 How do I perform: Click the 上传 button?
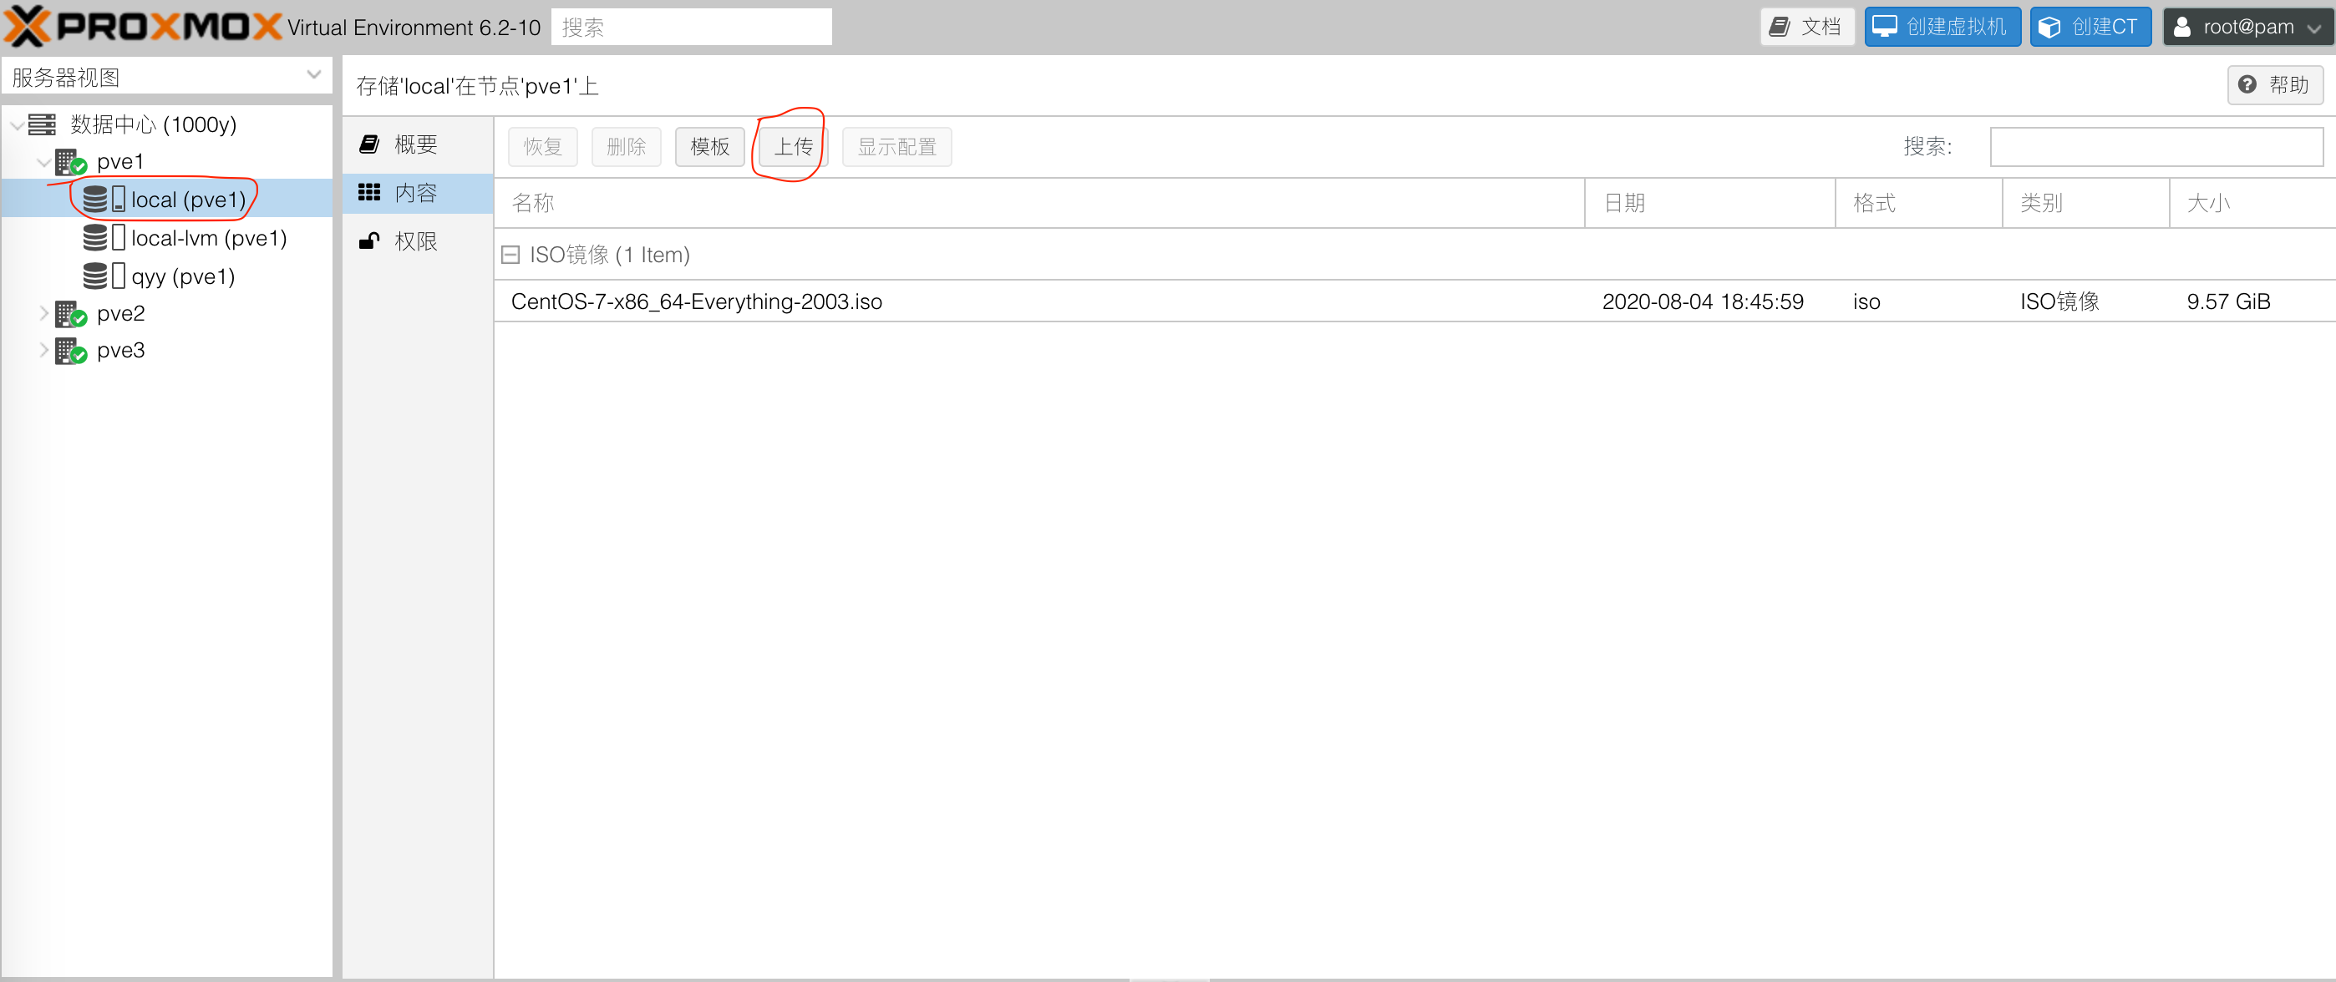(x=793, y=147)
